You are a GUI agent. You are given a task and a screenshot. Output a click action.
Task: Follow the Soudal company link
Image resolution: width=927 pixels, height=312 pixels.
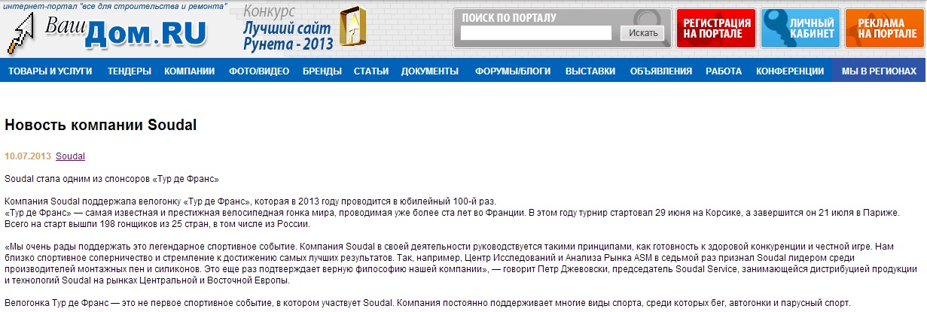[x=71, y=156]
